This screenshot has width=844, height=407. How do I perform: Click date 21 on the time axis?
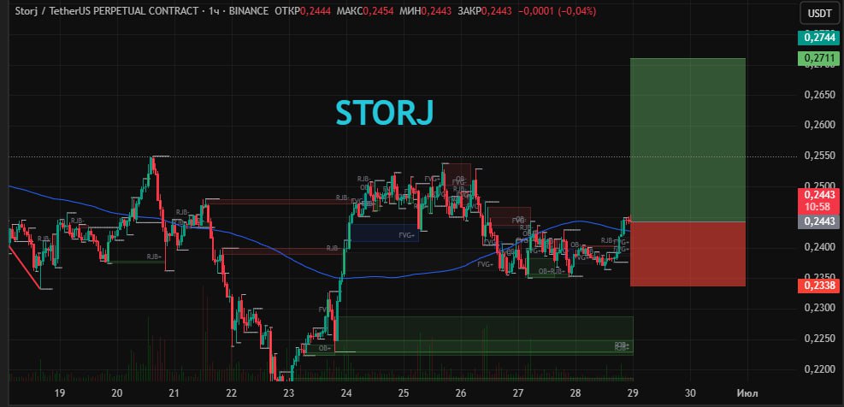pyautogui.click(x=174, y=392)
